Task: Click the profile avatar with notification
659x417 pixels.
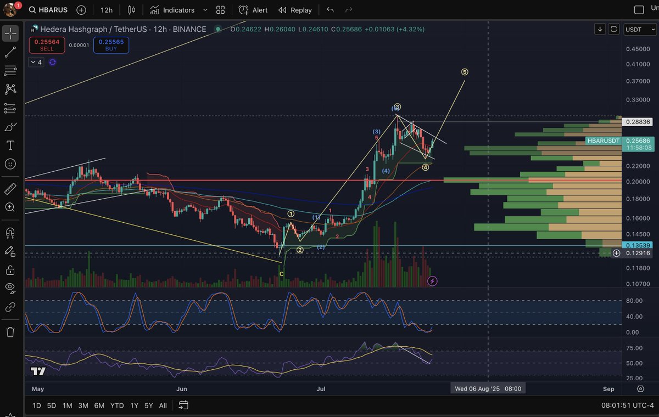Action: tap(11, 9)
